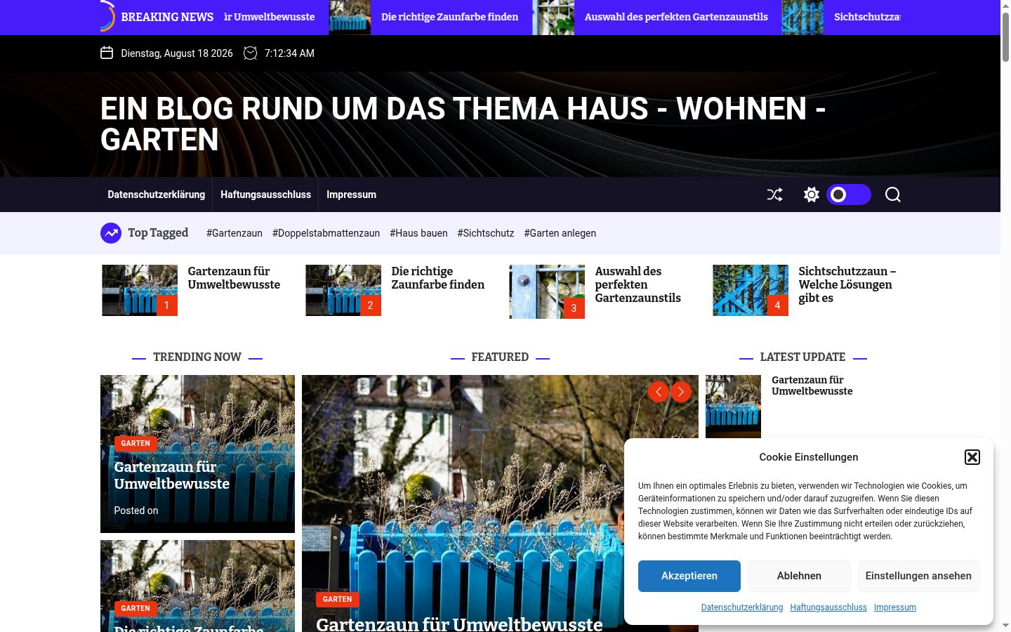Open numbered post thumbnail 4
Viewport: 1011px width, 632px height.
pos(751,290)
